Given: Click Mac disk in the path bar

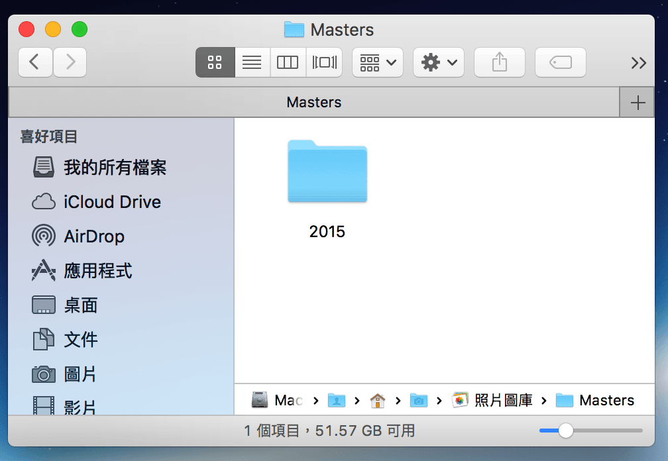Looking at the screenshot, I should coord(277,400).
